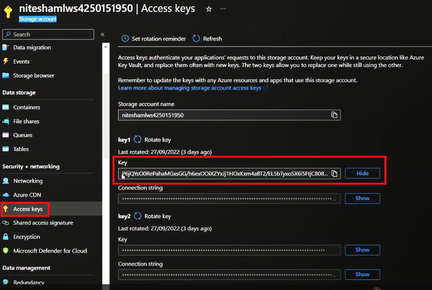Click the key1 Rotate key icon

[138, 140]
